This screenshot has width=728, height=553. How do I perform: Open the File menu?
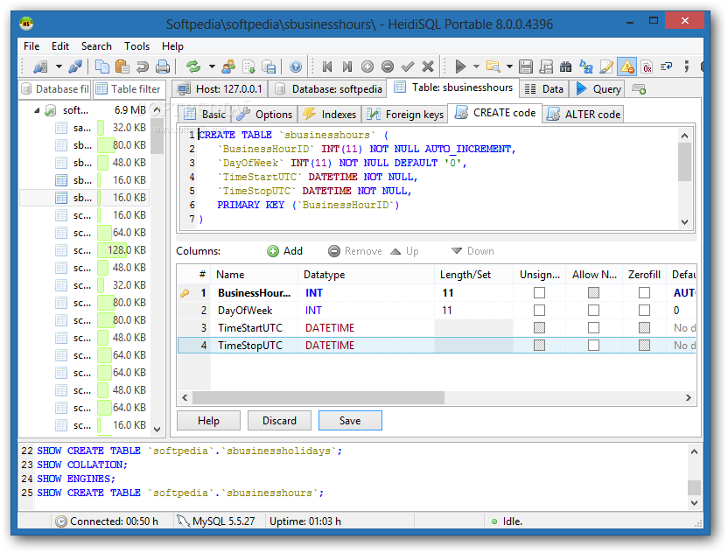coord(31,46)
